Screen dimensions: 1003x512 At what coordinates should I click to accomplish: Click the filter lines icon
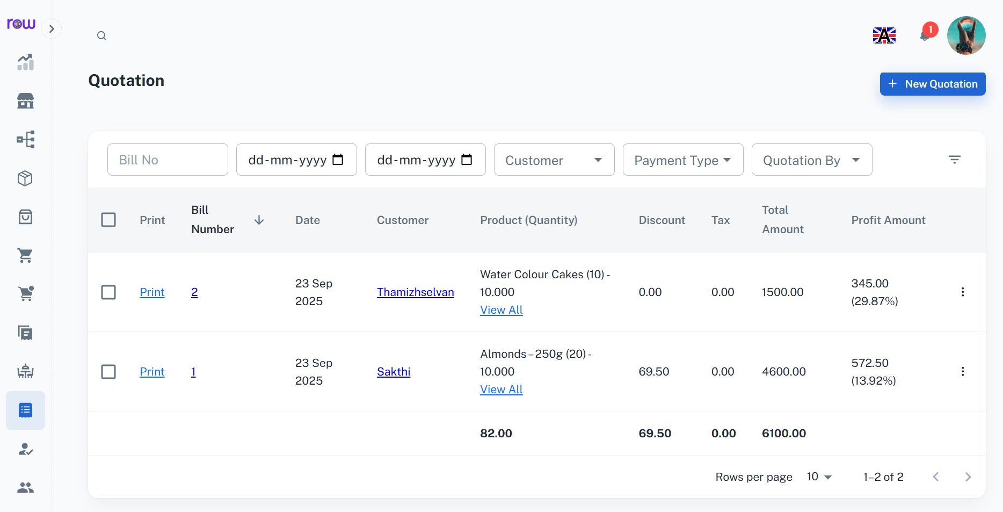[x=954, y=160]
